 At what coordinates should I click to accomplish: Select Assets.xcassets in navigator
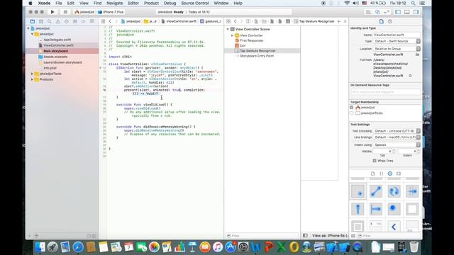[55, 57]
